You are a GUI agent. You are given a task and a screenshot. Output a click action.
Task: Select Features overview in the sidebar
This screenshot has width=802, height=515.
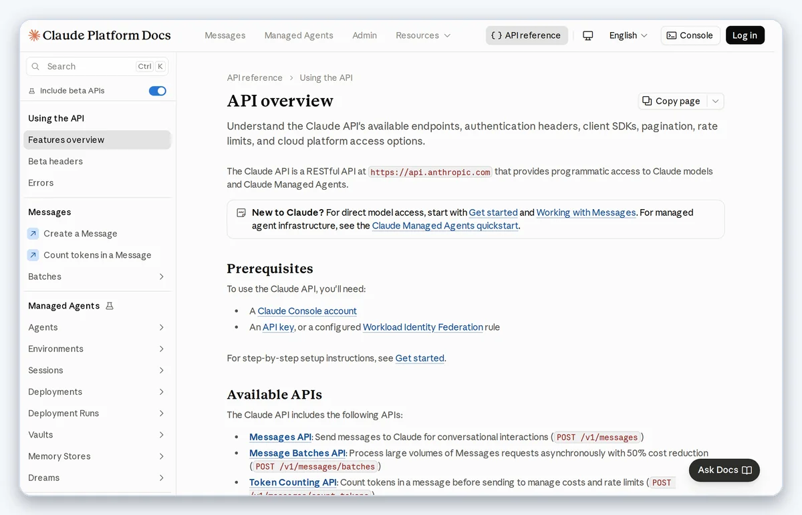click(97, 140)
